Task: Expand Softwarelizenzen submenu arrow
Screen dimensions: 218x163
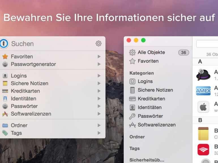Action: pyautogui.click(x=99, y=114)
